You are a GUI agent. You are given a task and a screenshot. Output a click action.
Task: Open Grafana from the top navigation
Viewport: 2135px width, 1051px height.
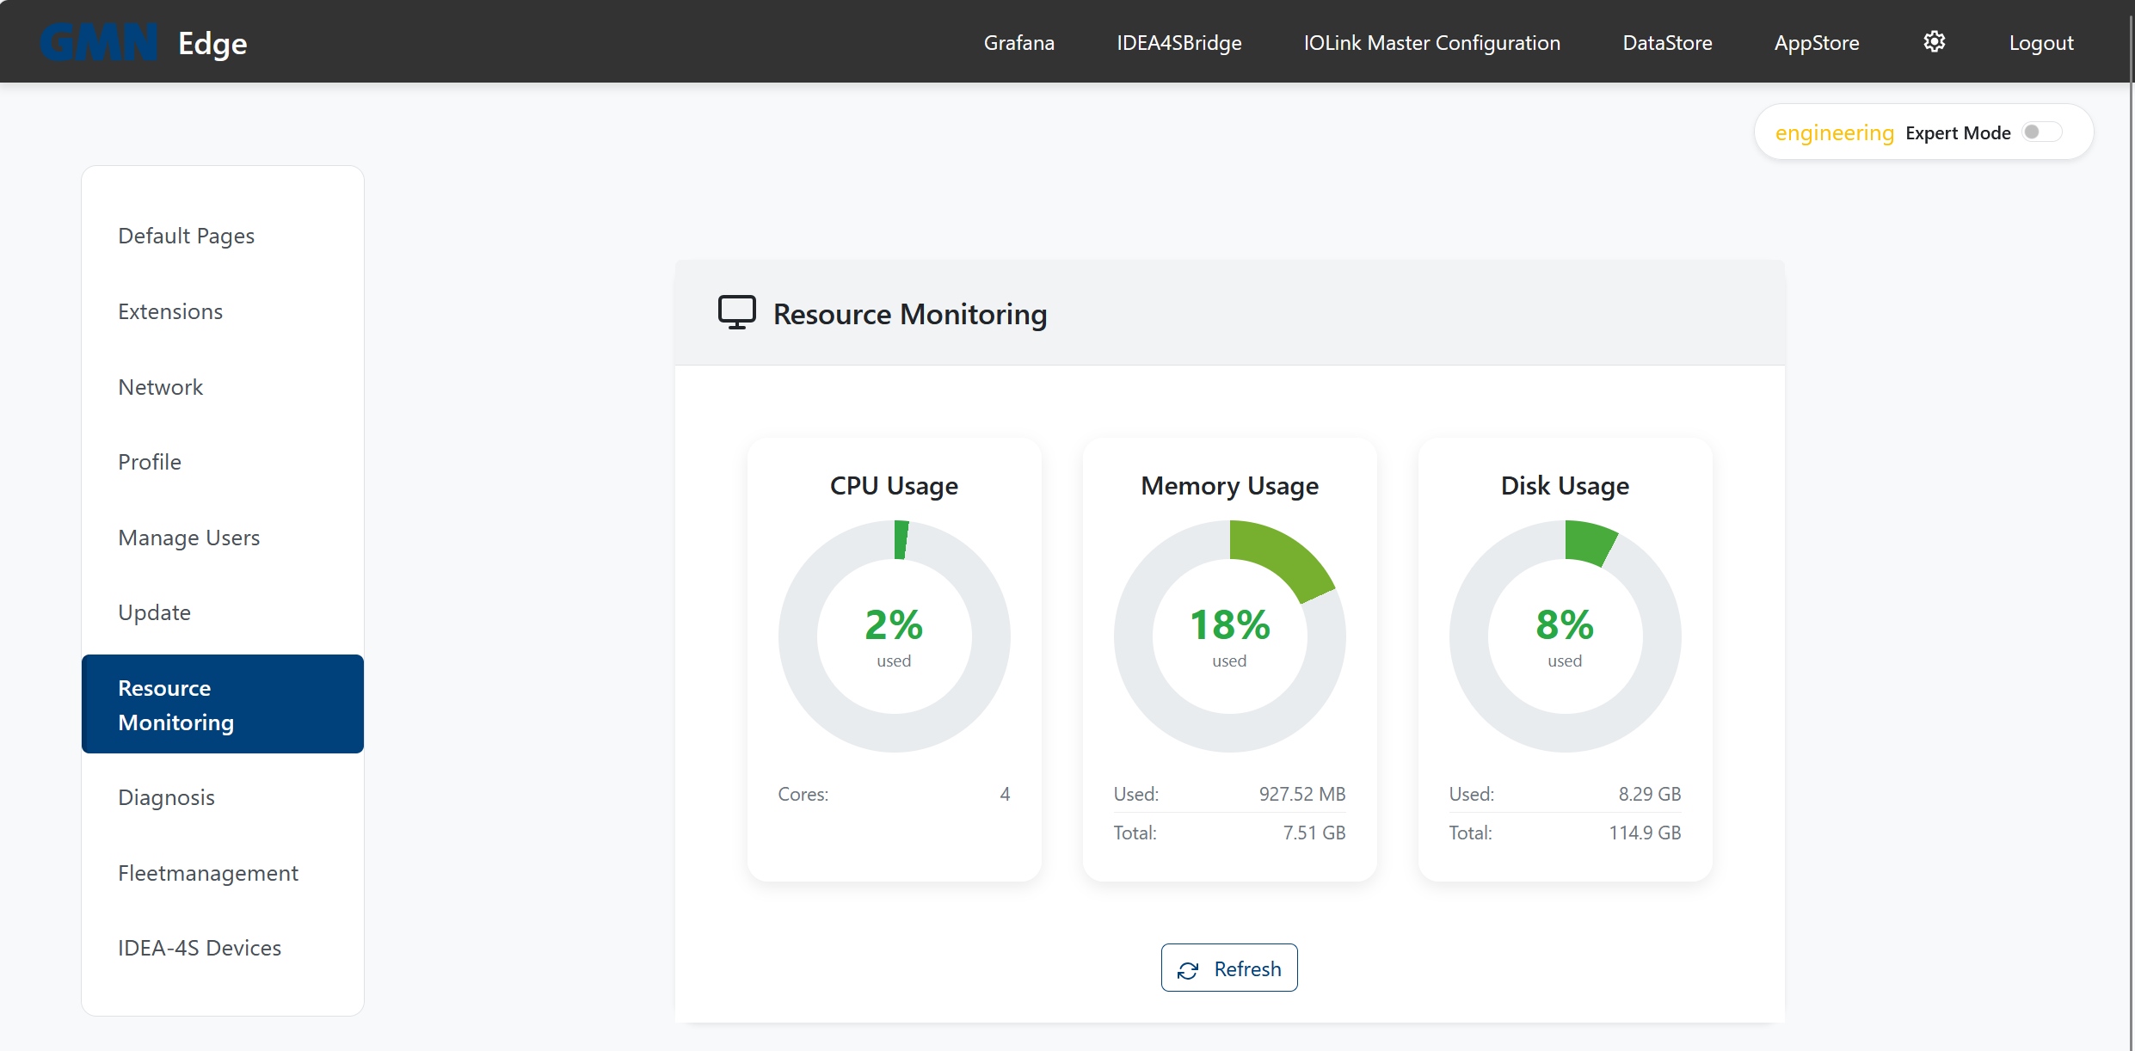tap(1018, 42)
